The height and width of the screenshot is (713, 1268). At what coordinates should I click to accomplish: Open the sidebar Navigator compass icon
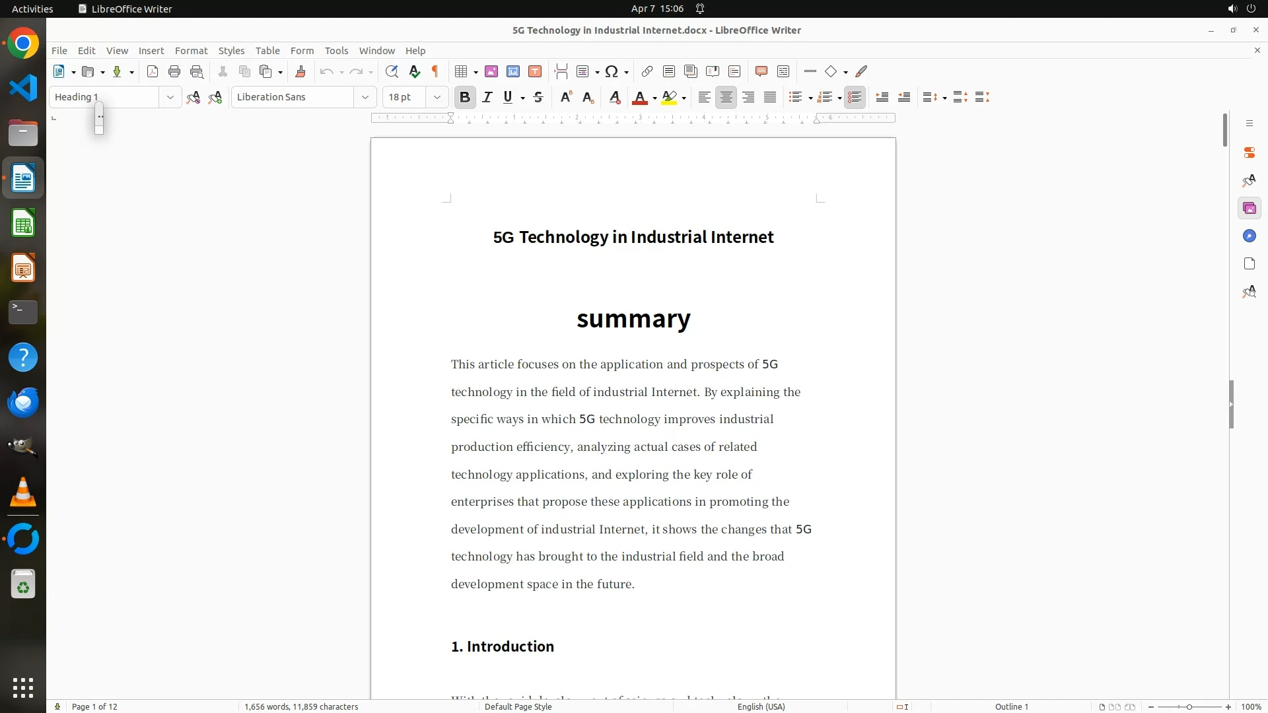point(1249,236)
